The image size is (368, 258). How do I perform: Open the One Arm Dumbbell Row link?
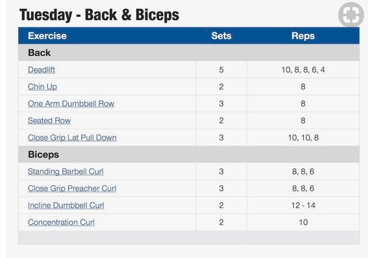pyautogui.click(x=71, y=103)
